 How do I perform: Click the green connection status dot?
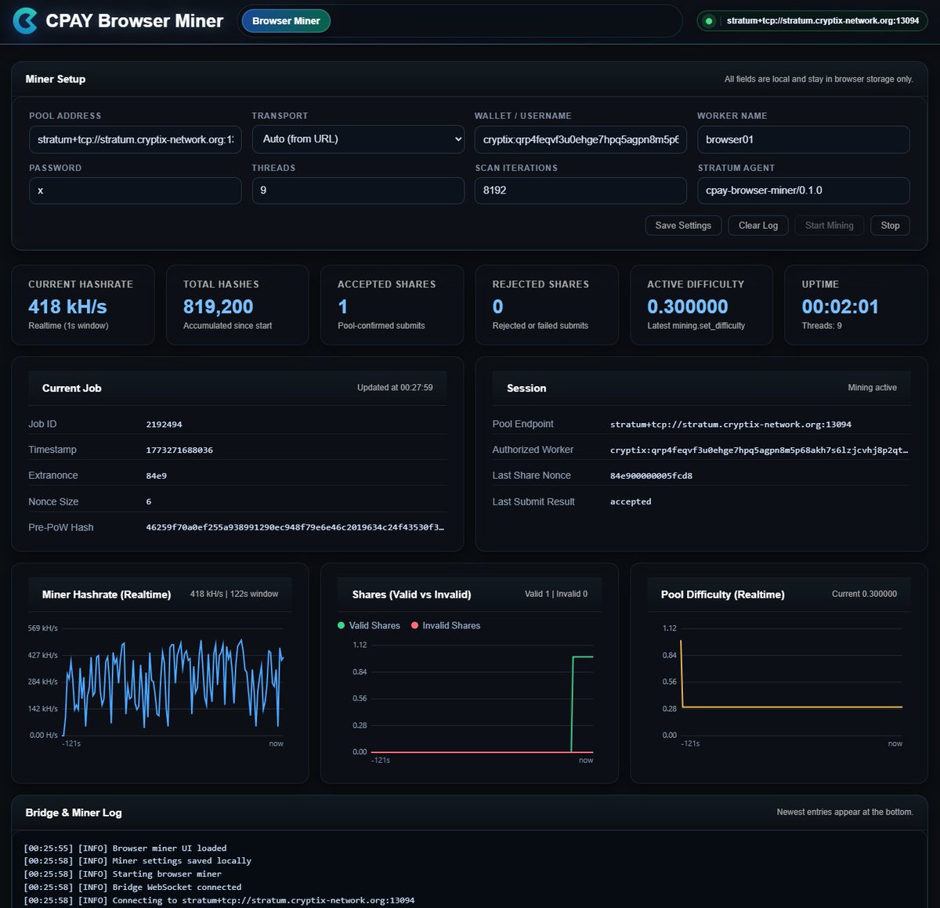(x=710, y=21)
